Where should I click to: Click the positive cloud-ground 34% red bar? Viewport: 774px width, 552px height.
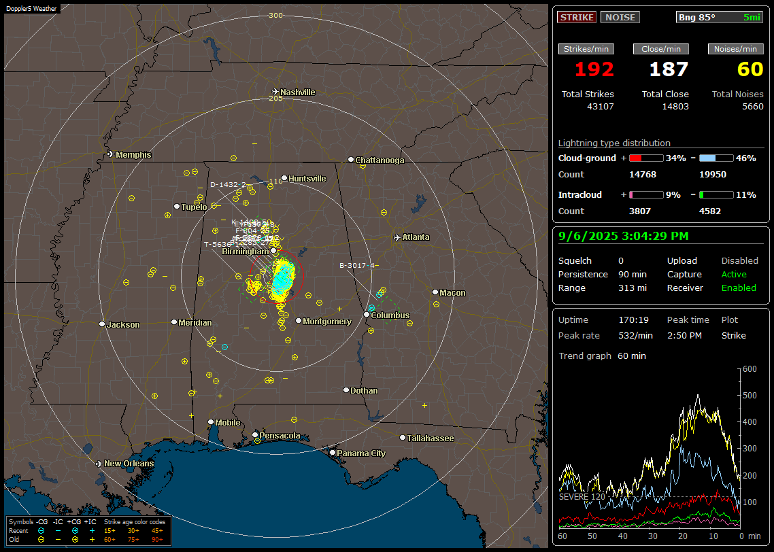point(647,158)
